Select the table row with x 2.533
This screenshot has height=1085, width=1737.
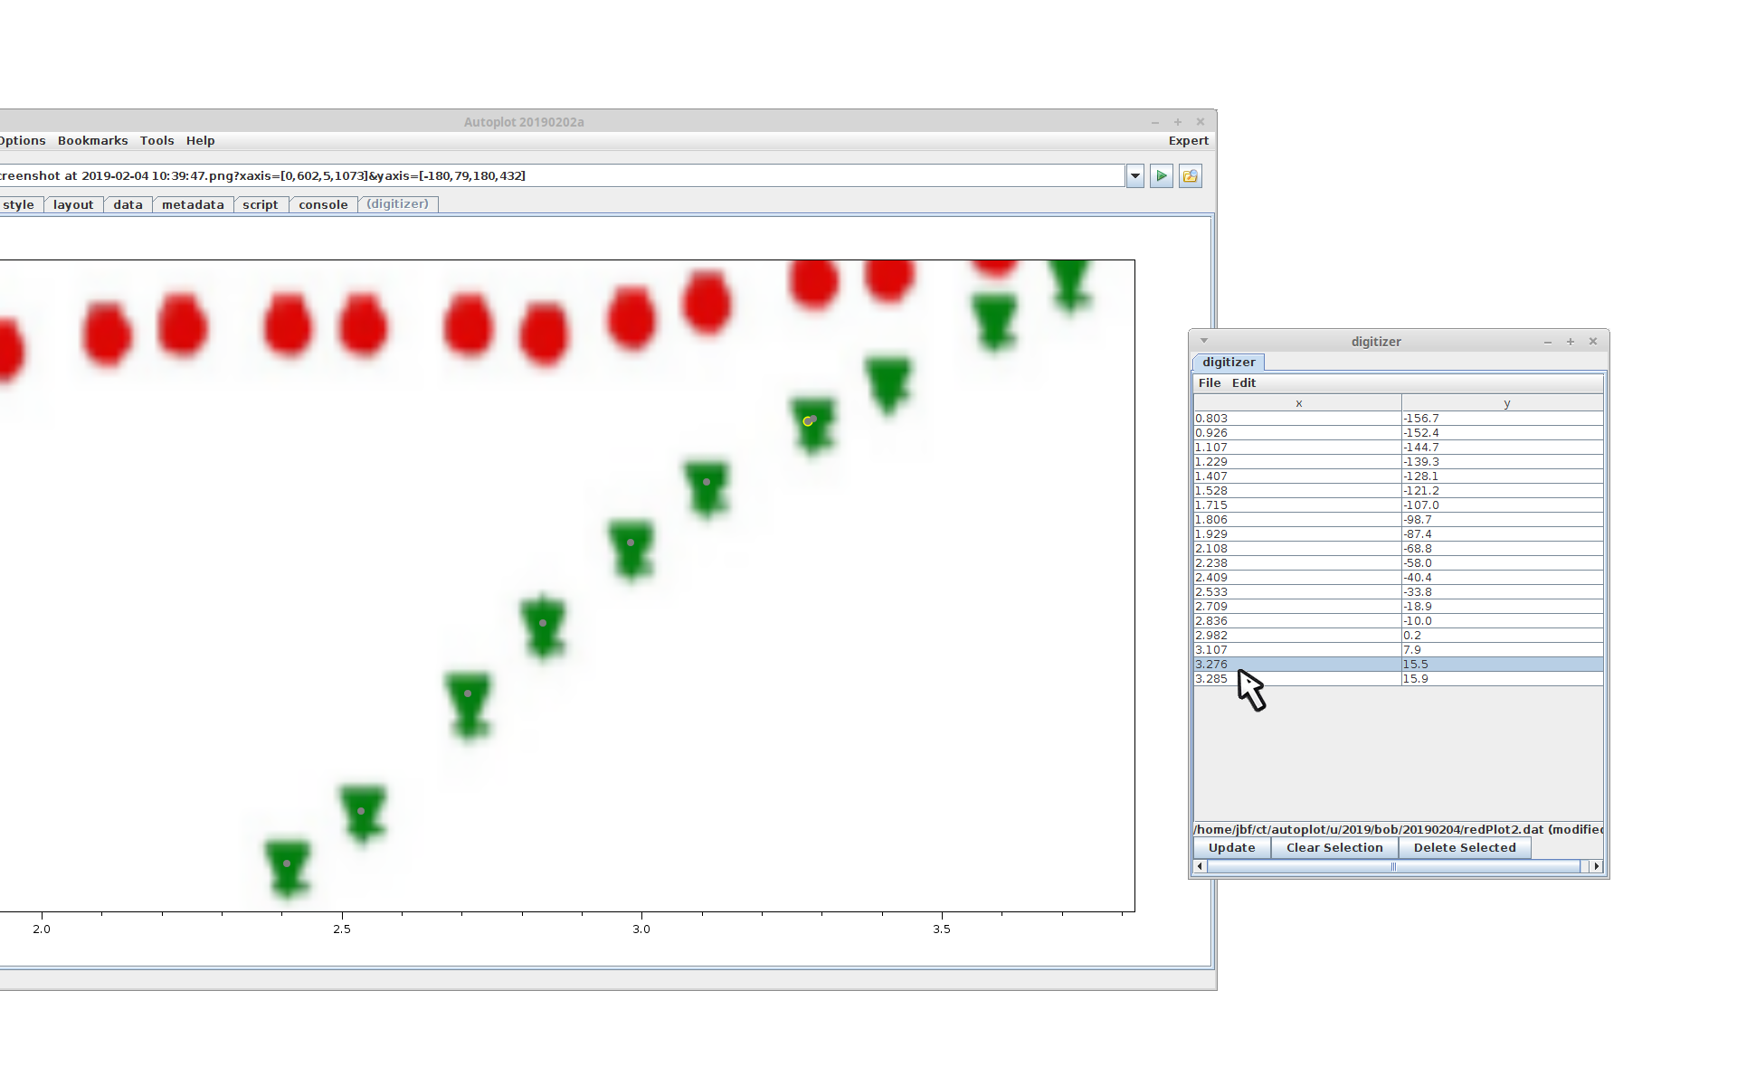(1399, 592)
